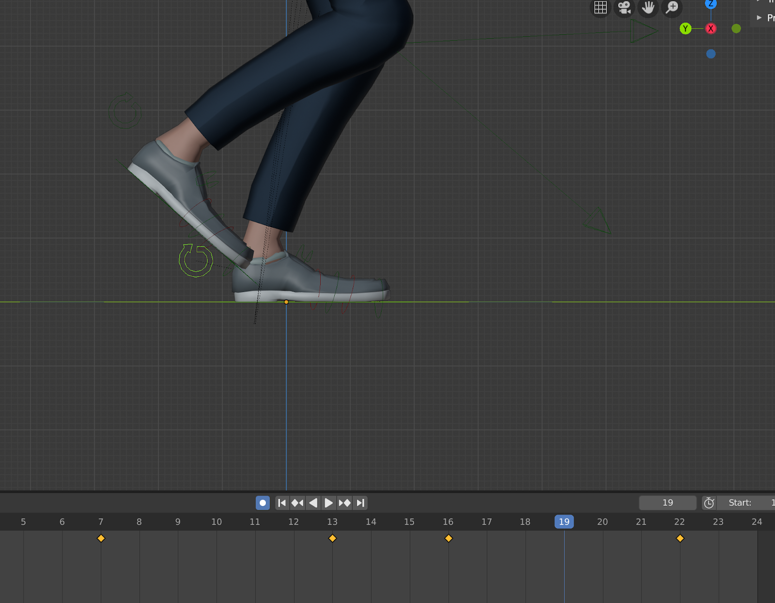Click the dark green negative Y axis dot
775x603 pixels.
pyautogui.click(x=736, y=29)
